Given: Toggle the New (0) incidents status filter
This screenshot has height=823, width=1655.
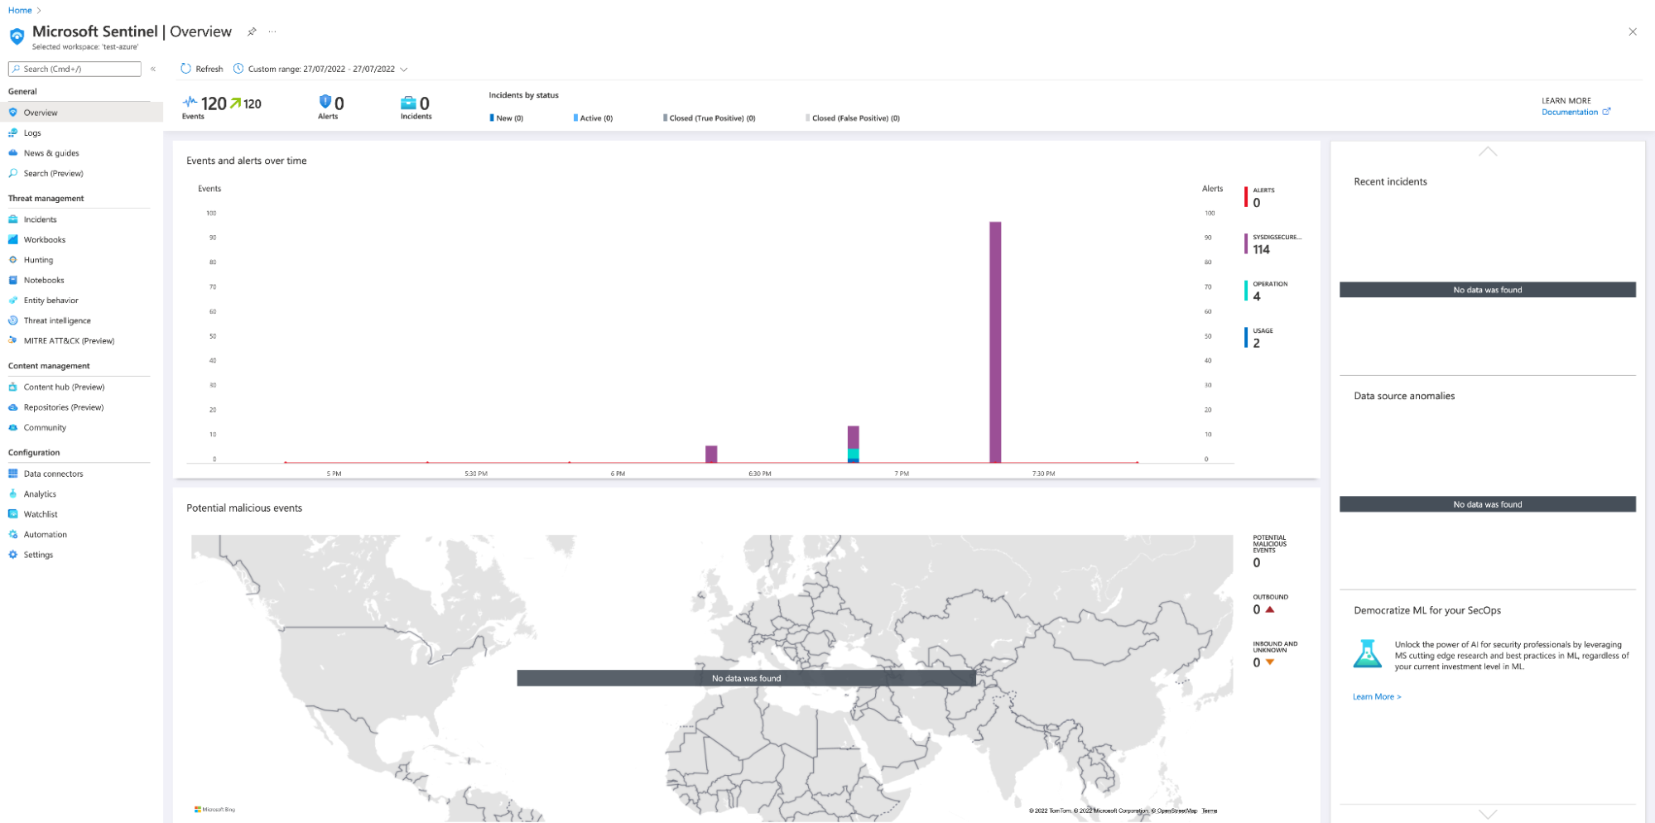Looking at the screenshot, I should pos(507,118).
